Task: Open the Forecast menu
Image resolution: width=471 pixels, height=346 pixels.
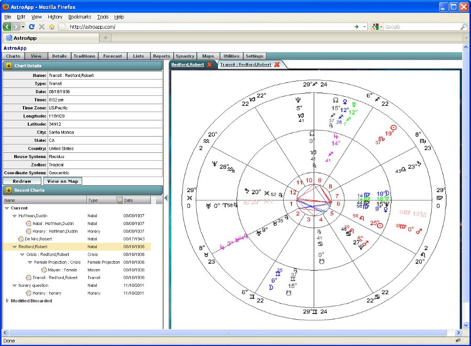Action: pyautogui.click(x=113, y=56)
